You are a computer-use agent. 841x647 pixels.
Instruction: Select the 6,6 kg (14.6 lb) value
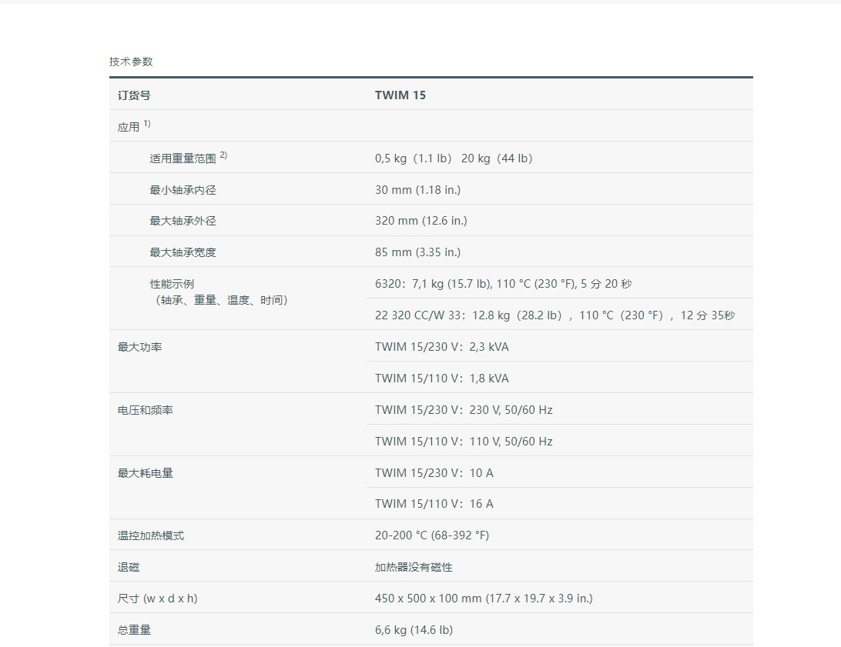click(x=414, y=630)
